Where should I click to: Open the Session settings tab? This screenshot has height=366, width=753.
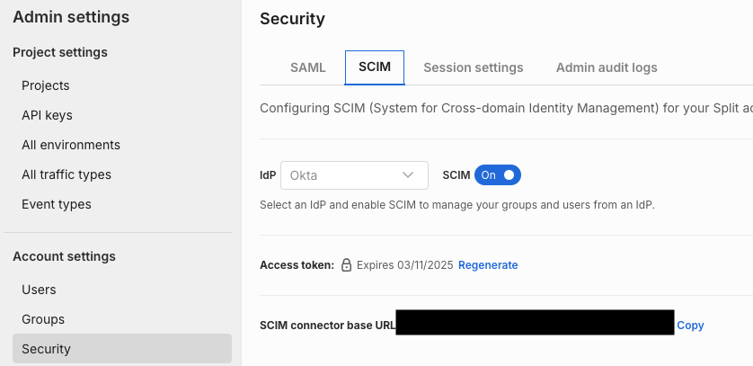coord(474,67)
